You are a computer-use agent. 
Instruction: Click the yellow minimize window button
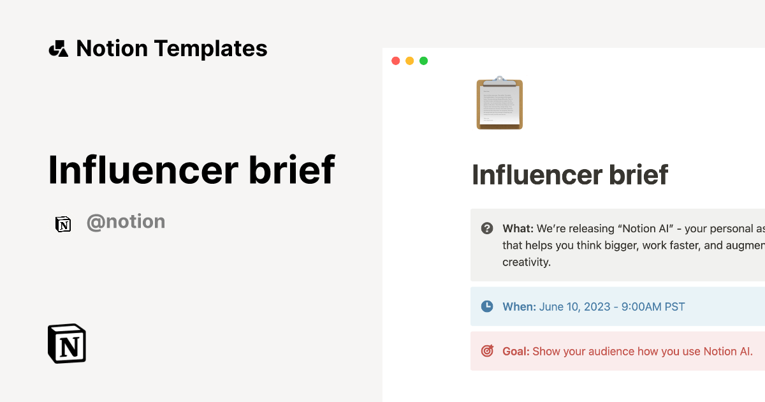click(x=409, y=61)
